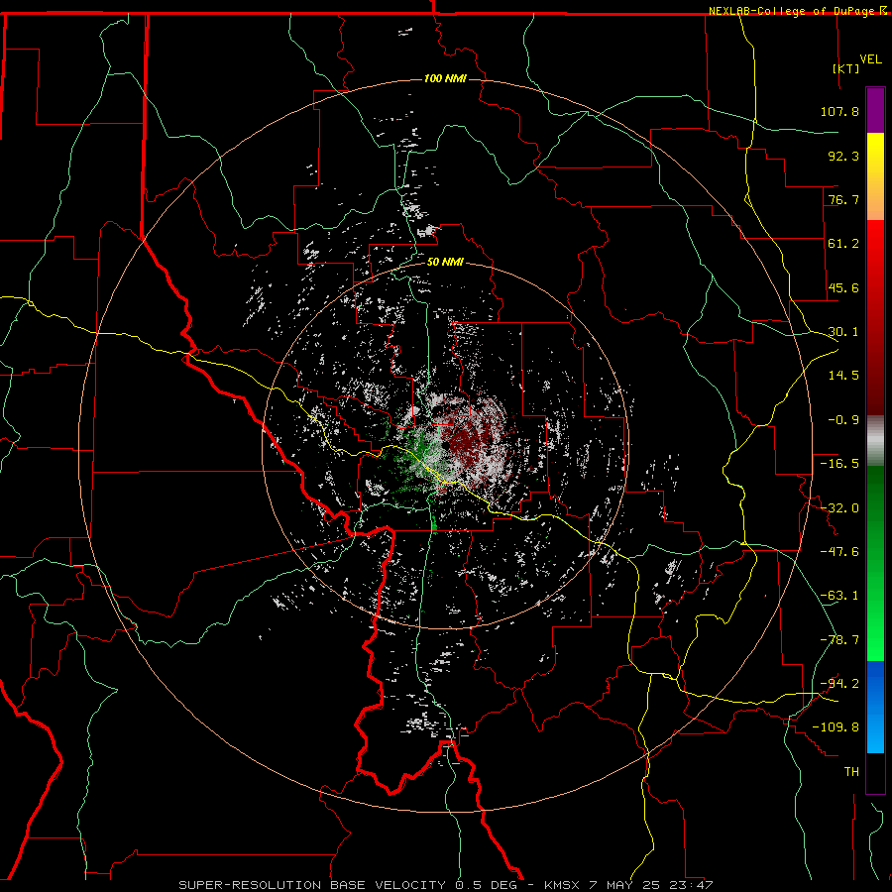Click the VEL label above the color scale

click(x=870, y=59)
